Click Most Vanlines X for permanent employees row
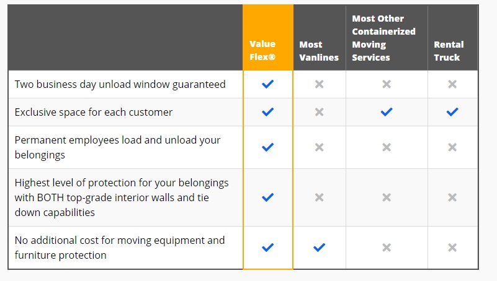Viewport: 497px width, 281px height. click(x=319, y=147)
